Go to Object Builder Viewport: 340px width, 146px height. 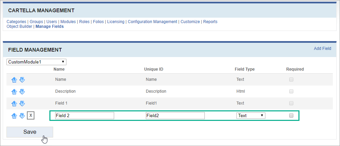(x=19, y=26)
